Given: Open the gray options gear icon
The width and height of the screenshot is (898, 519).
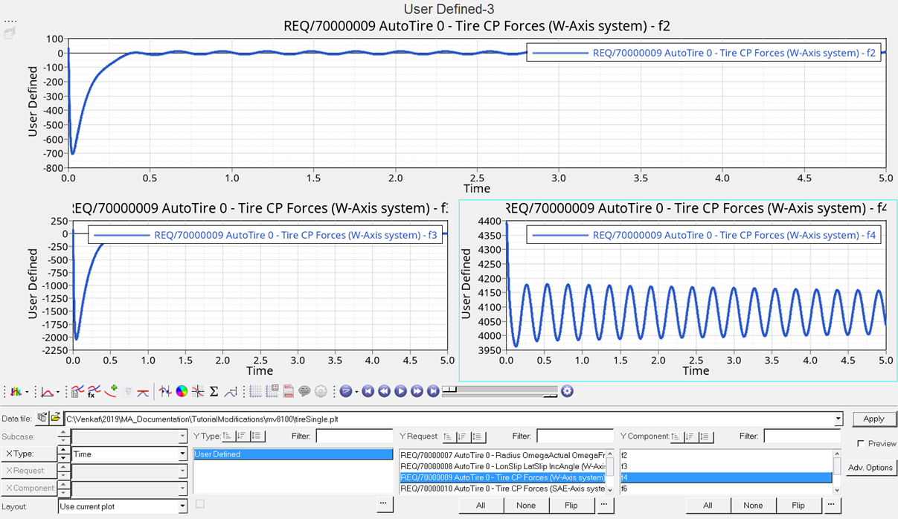Looking at the screenshot, I should (321, 391).
